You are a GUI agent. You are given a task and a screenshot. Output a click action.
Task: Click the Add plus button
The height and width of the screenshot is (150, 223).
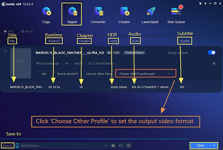tap(8, 31)
